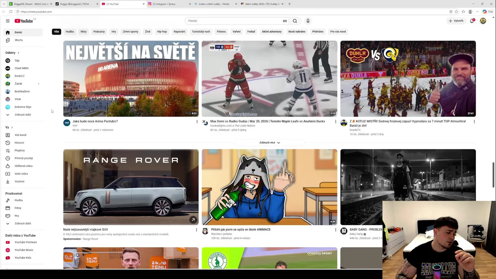Open video title Jaká bude nová Aréna Pardubice
Screen dimensions: 496x279
tap(95, 121)
